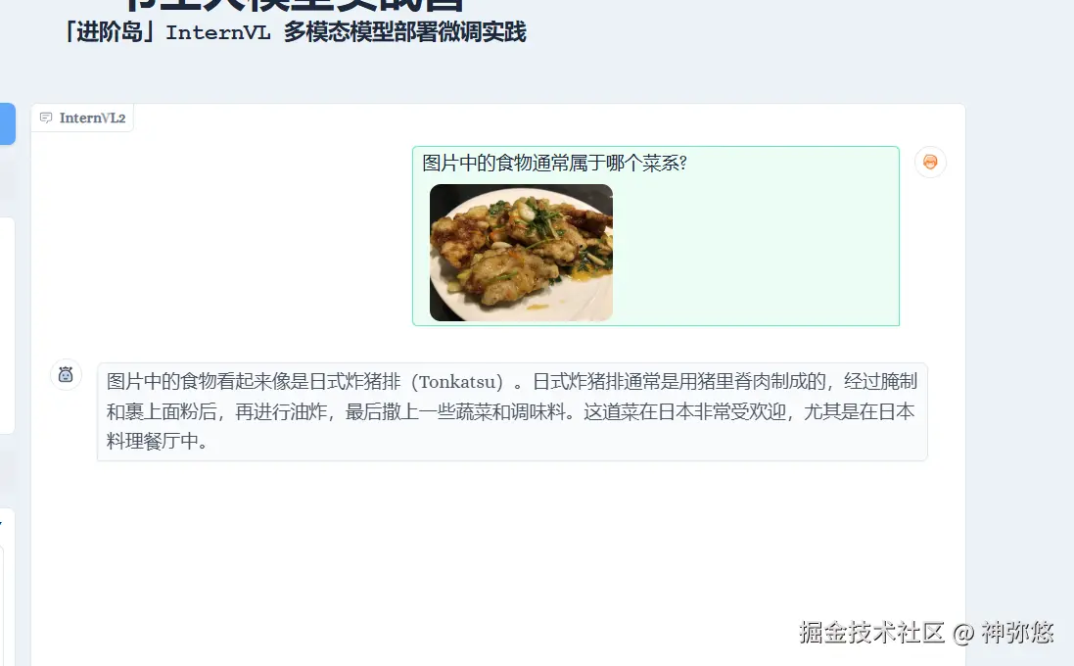Open the 掘金技术社区 watermark text
Viewport: 1074px width, 666px height.
pos(870,632)
